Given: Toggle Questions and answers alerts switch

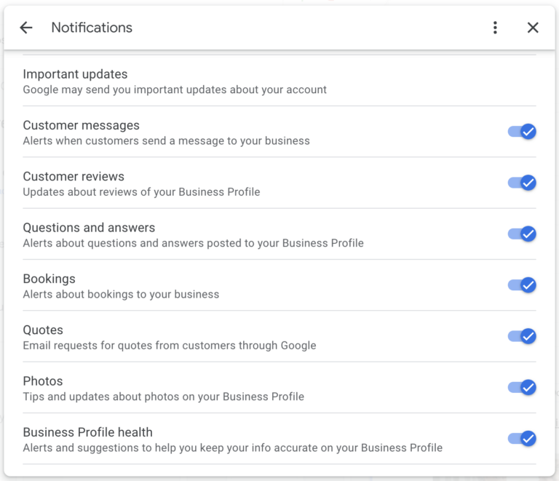Looking at the screenshot, I should tap(522, 234).
